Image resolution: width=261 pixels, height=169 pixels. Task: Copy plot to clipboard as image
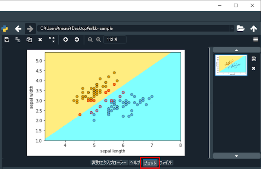click(x=29, y=40)
